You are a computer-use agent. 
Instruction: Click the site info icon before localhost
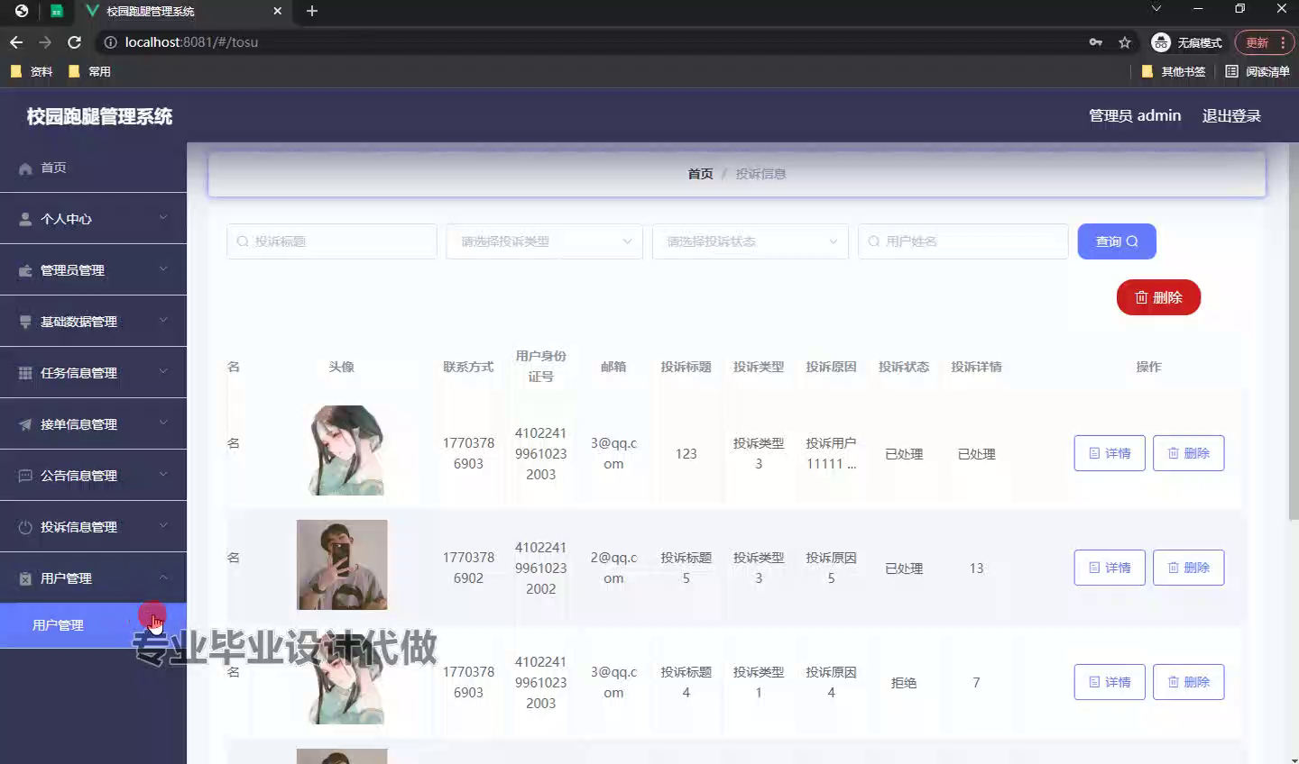(x=111, y=42)
